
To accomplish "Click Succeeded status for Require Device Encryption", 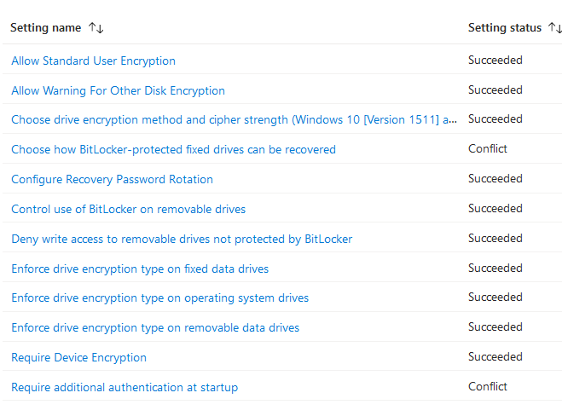I will [495, 356].
